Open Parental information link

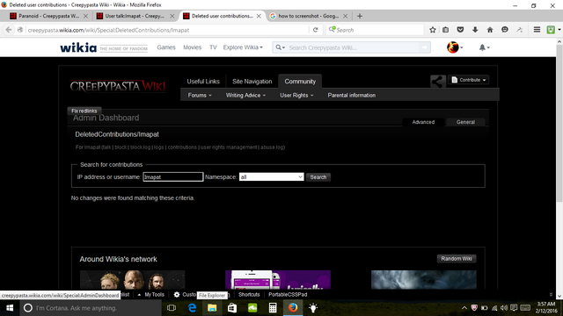[x=352, y=96]
